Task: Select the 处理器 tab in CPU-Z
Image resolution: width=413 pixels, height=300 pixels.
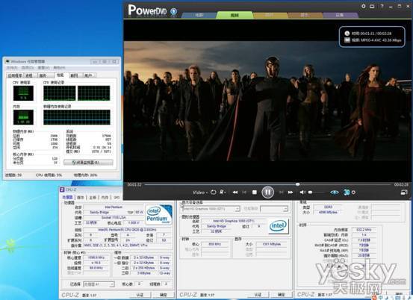Action: tap(67, 197)
